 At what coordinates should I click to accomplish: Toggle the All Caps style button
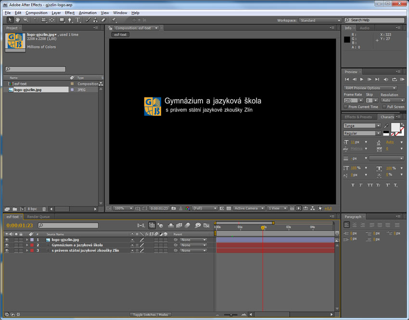[370, 185]
